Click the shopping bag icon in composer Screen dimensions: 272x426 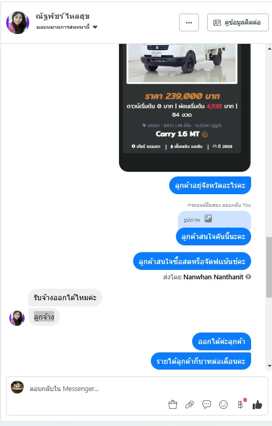click(x=173, y=405)
